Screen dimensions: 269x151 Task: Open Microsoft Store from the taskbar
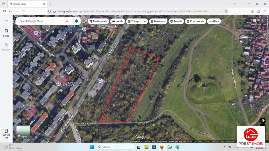(154, 147)
